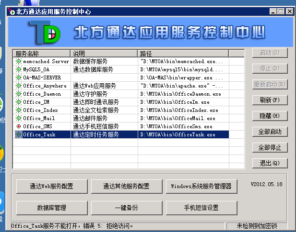Click the red Office_SMS stopped icon

pos(19,126)
